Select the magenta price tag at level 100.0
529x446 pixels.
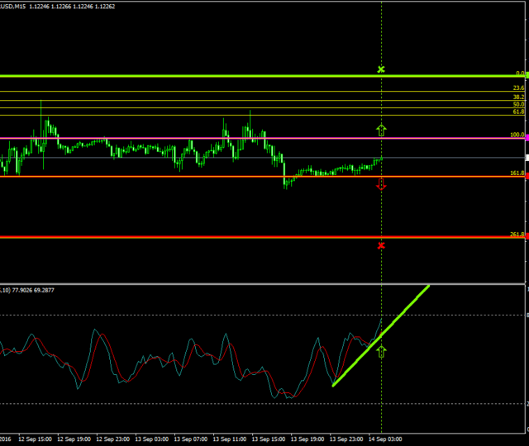pyautogui.click(x=527, y=137)
